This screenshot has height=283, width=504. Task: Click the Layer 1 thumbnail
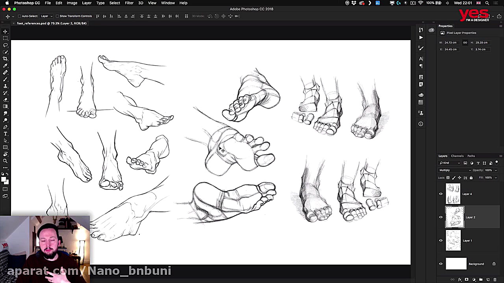(x=453, y=241)
